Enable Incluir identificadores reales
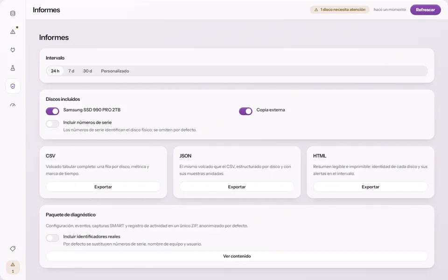 click(53, 238)
